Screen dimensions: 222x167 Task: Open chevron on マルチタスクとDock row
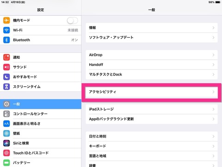pyautogui.click(x=213, y=74)
